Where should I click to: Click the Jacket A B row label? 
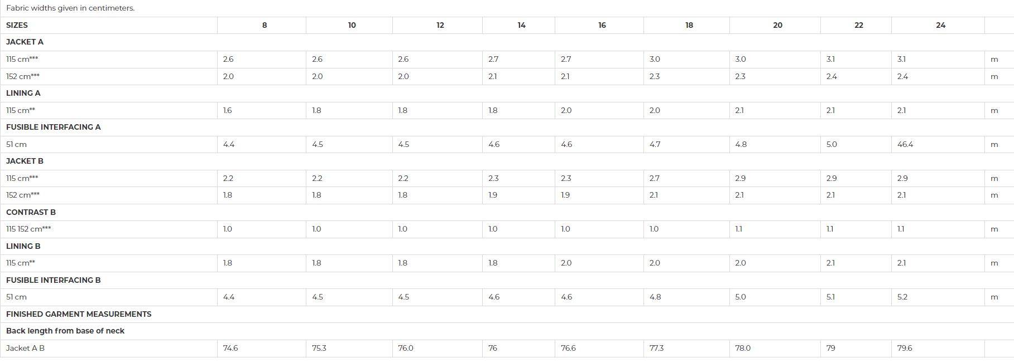coord(26,348)
